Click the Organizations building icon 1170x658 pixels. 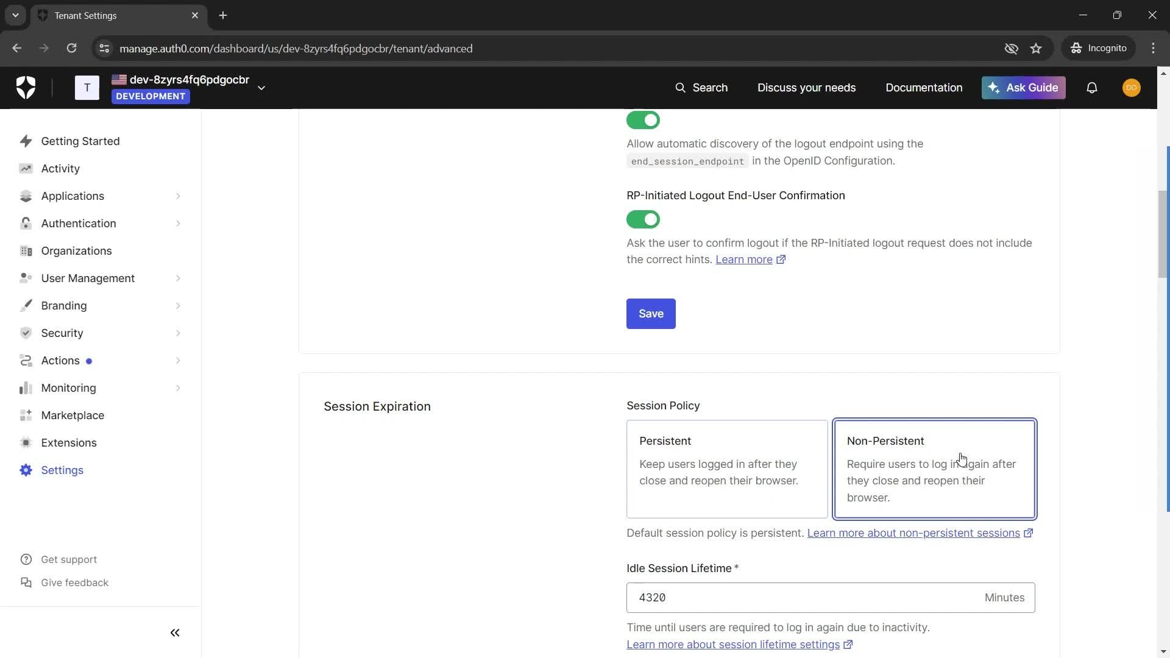click(26, 251)
